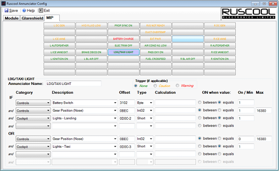
Task: Switch to the Module tab
Action: click(11, 18)
